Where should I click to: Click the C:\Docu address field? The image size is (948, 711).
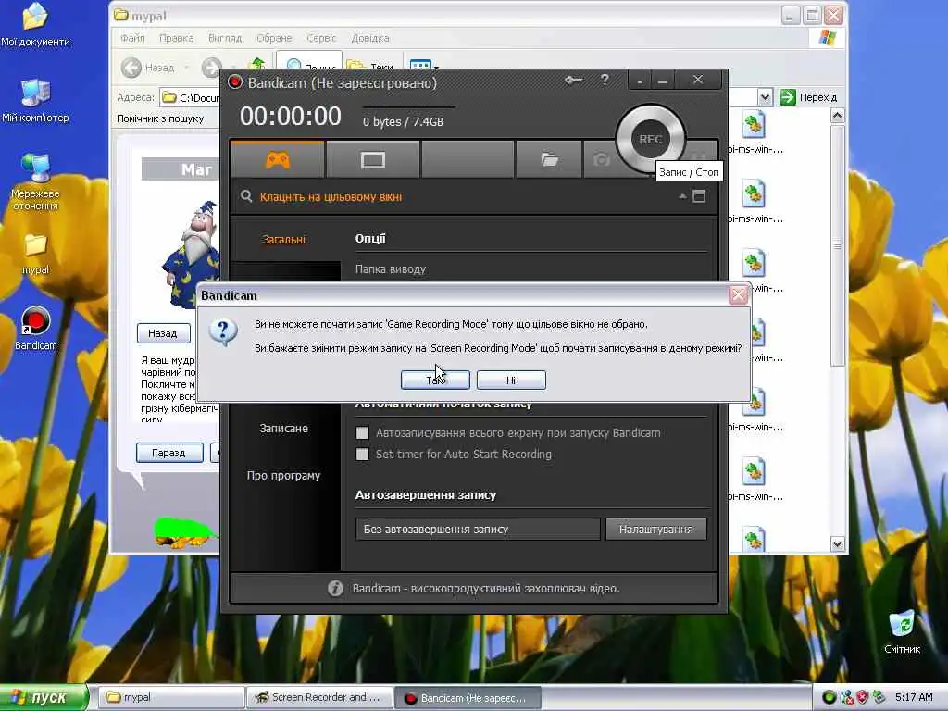coord(190,97)
